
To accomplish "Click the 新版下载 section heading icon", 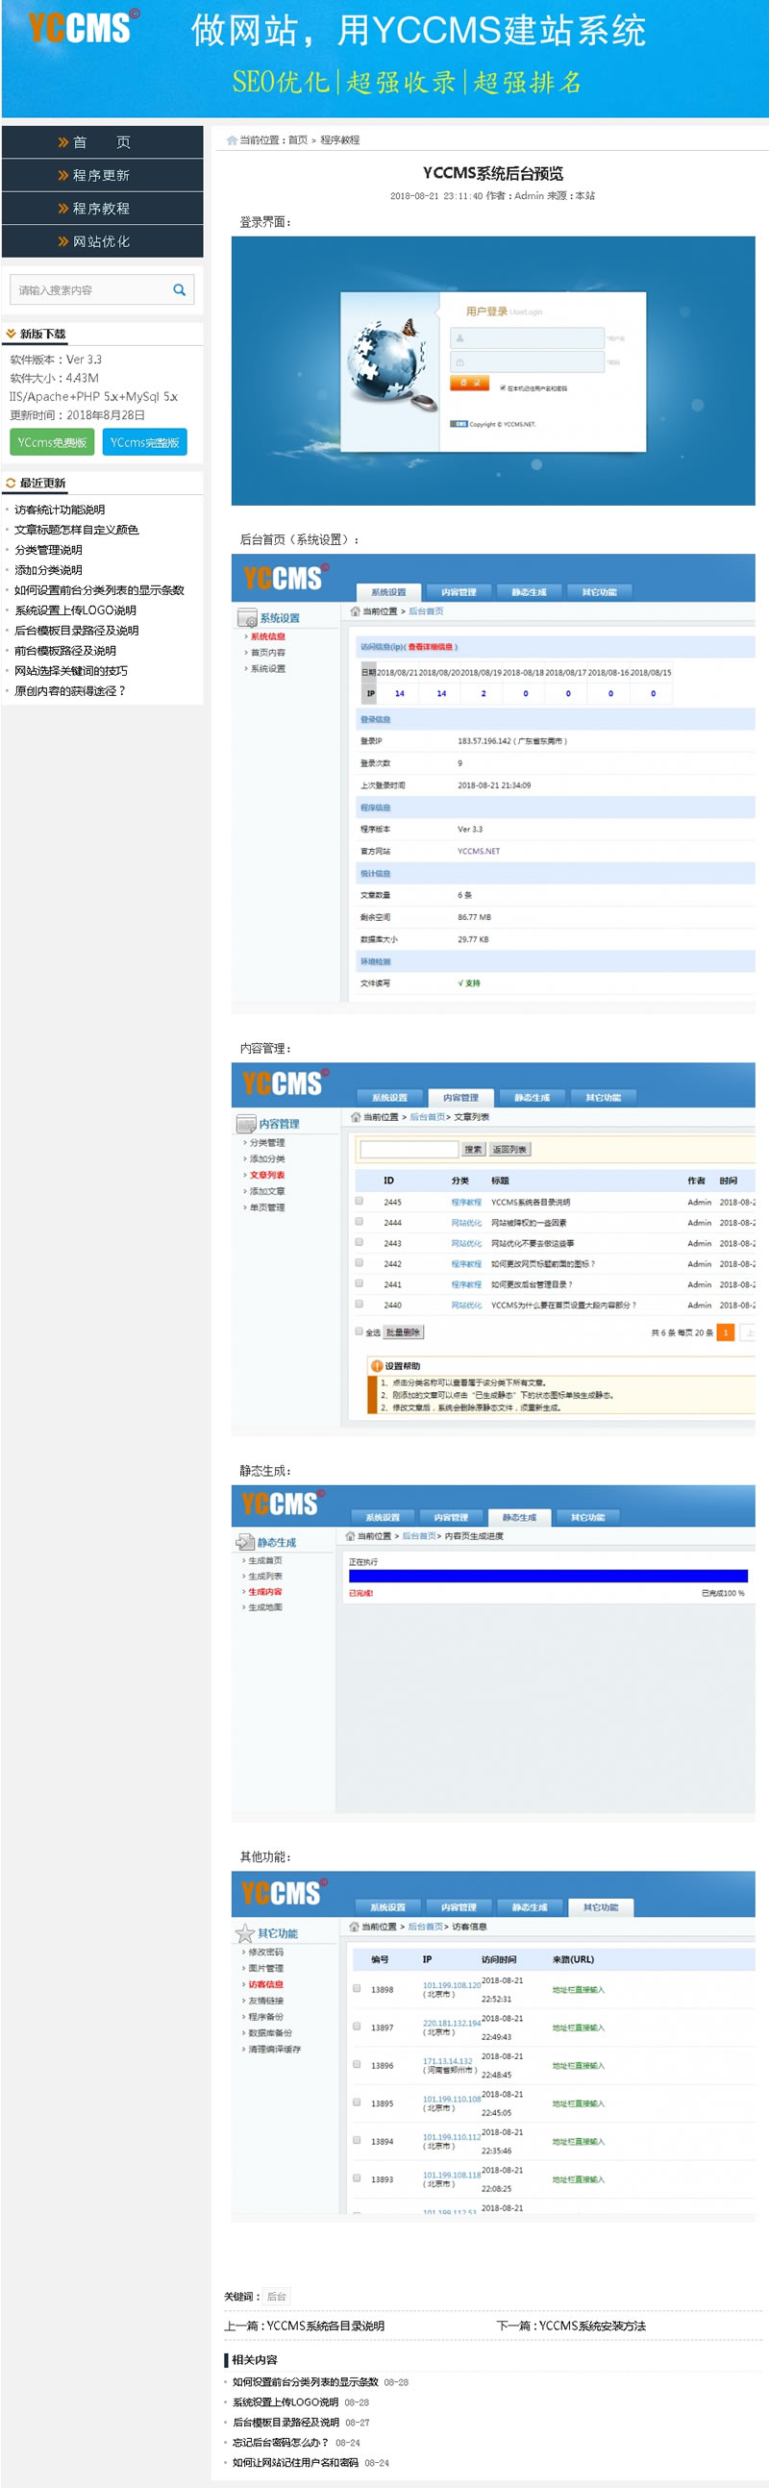I will tap(11, 335).
